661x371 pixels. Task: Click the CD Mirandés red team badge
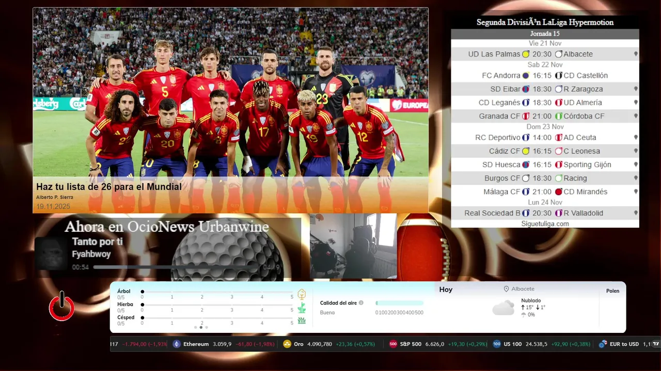point(558,192)
